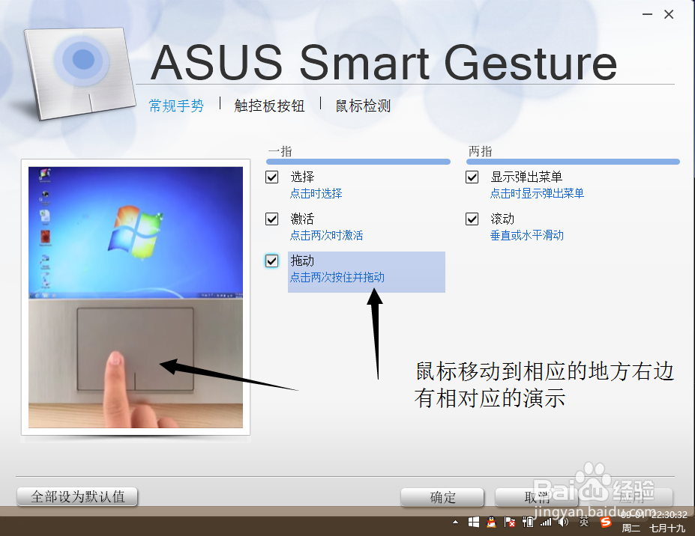Toggle the 滚动 checkbox
Screen dimensions: 695x536
pos(472,219)
